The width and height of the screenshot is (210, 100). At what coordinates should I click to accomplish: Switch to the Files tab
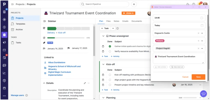click(109, 21)
